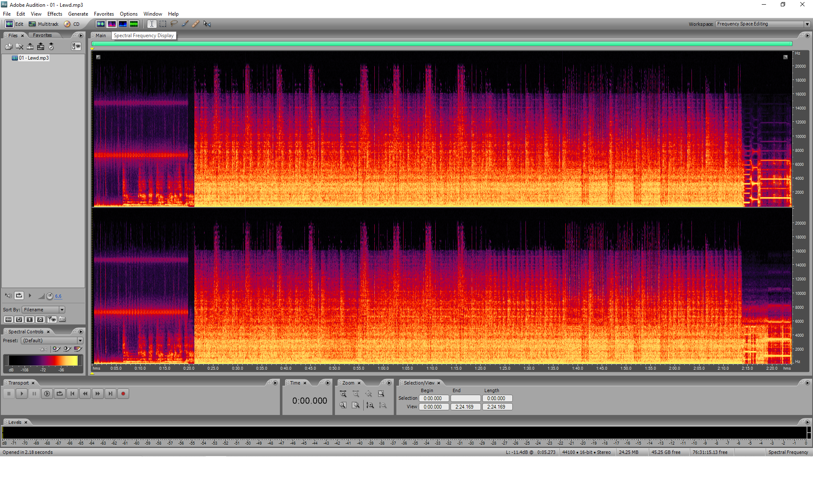Switch to the Spectral Phase Display view
Viewport: 813px width, 478px height.
pyautogui.click(x=133, y=24)
